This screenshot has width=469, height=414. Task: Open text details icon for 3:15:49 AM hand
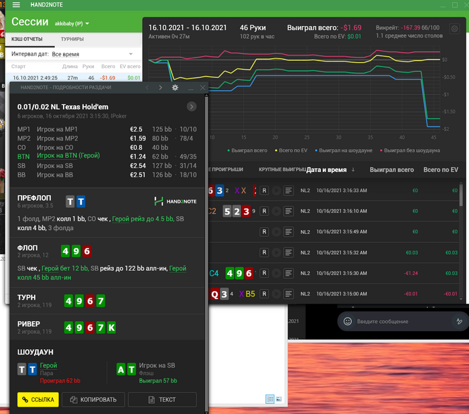click(x=288, y=231)
